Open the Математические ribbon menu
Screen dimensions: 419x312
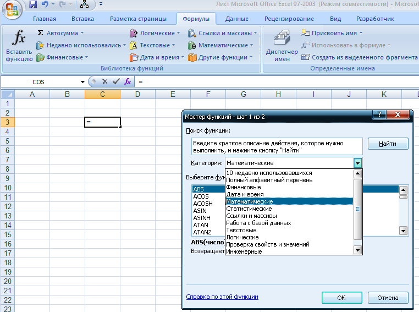pos(220,45)
